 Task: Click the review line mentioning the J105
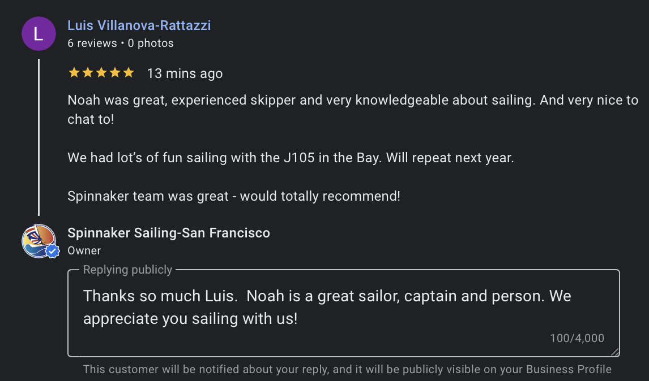[291, 158]
